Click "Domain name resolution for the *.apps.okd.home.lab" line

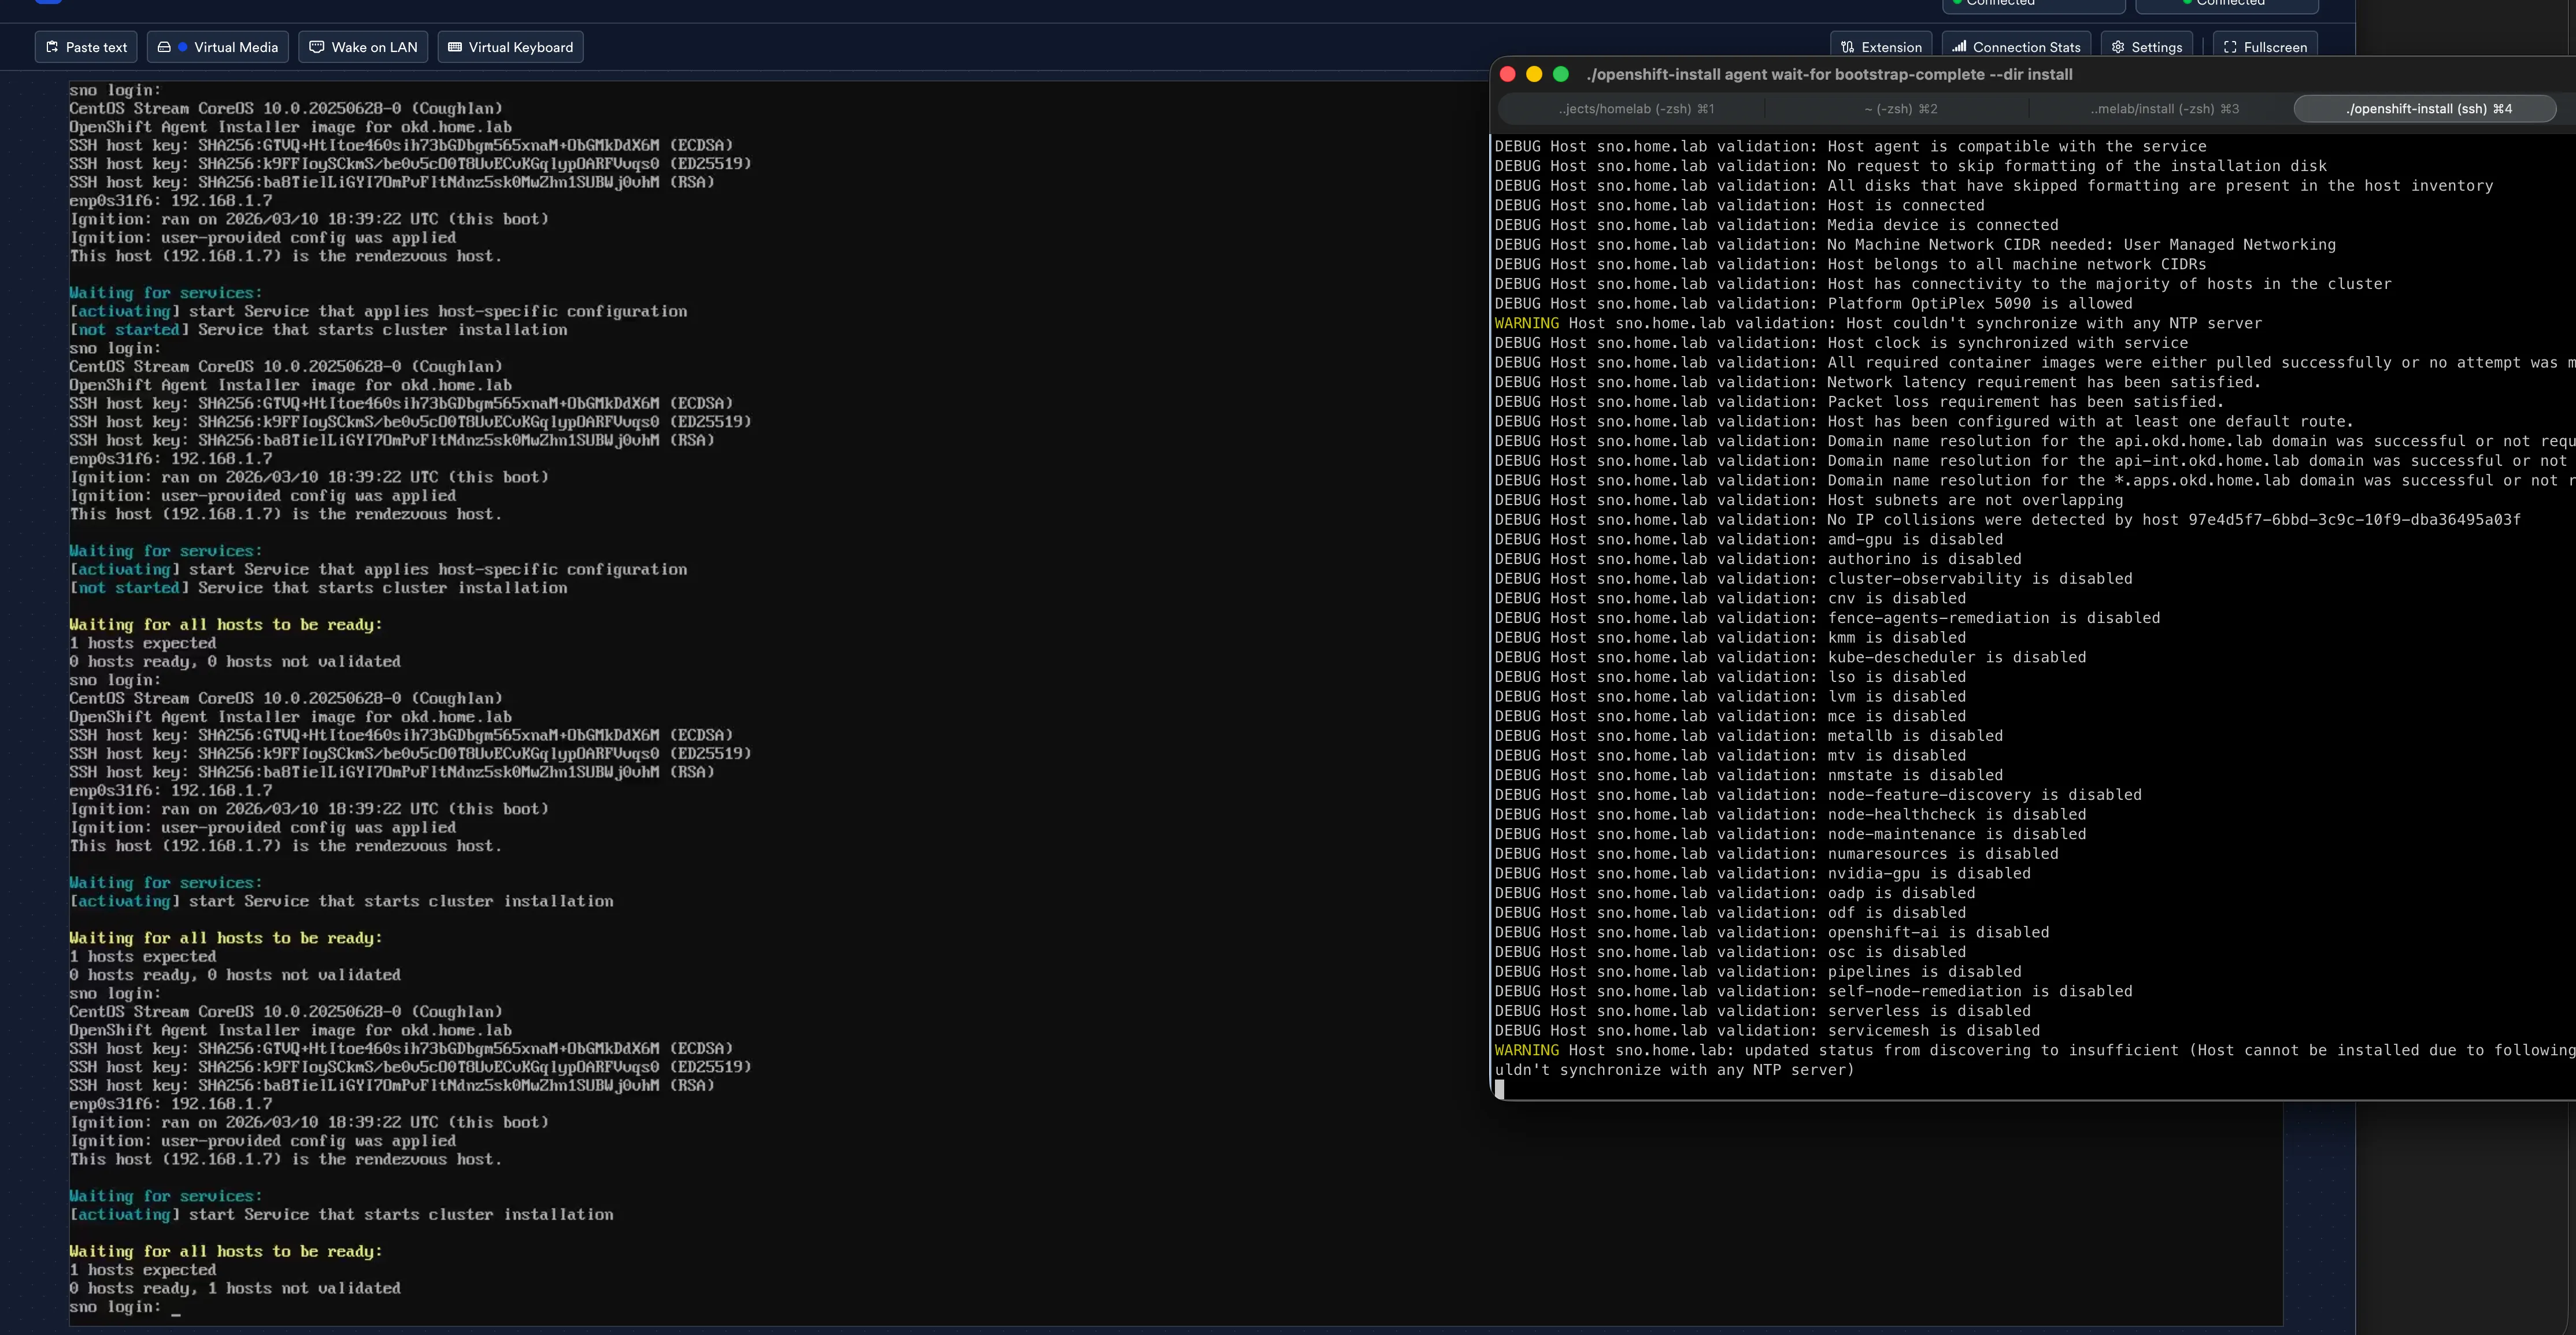(2035, 480)
